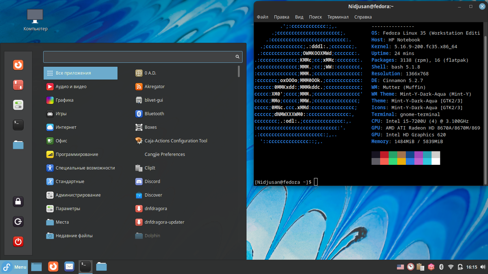Click the Bluetooth tray icon

(x=441, y=267)
